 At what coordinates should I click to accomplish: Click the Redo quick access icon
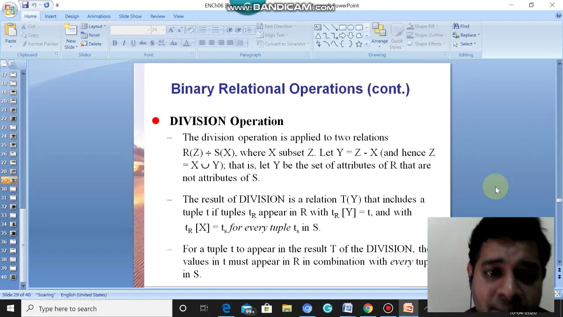[x=46, y=5]
